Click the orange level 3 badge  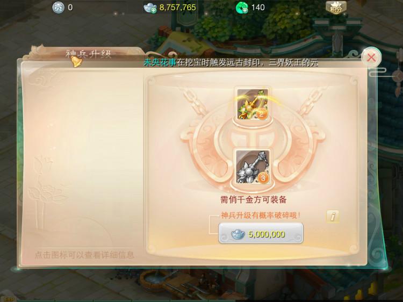coord(263,178)
